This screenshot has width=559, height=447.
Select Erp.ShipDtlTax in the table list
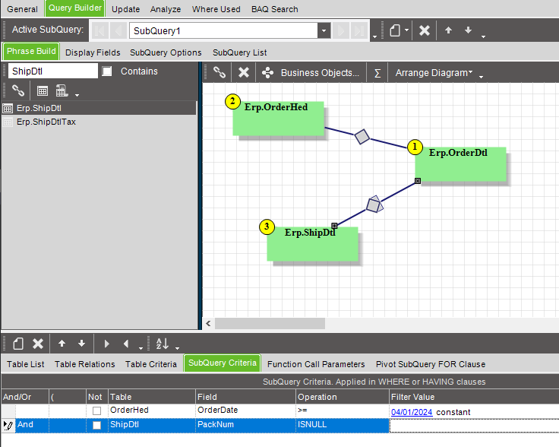[46, 122]
